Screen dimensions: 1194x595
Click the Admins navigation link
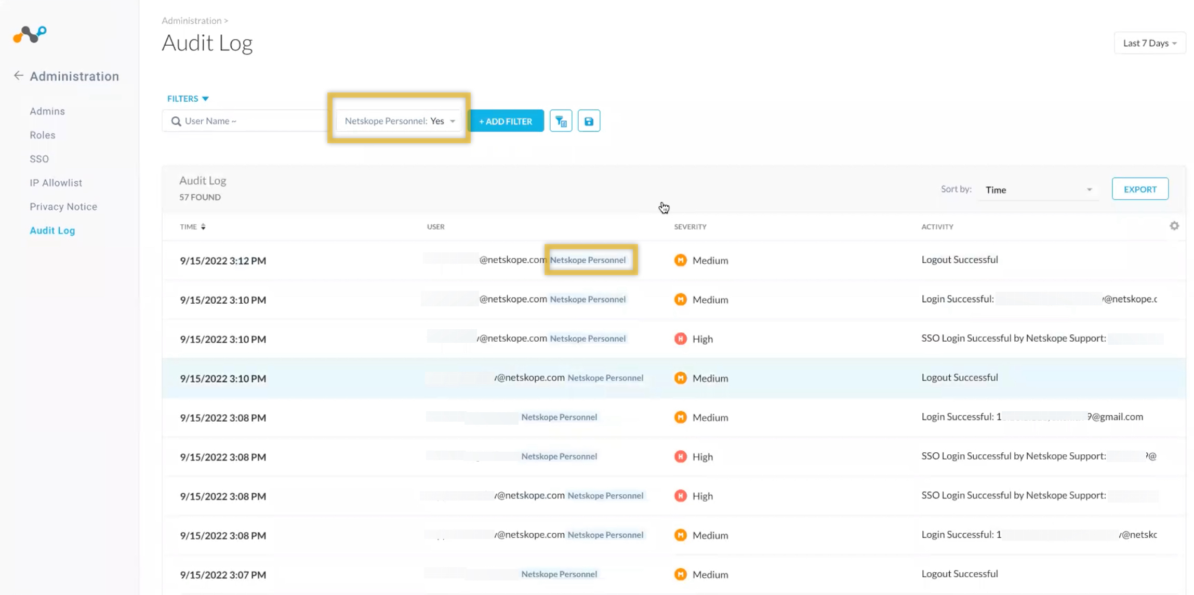point(47,111)
